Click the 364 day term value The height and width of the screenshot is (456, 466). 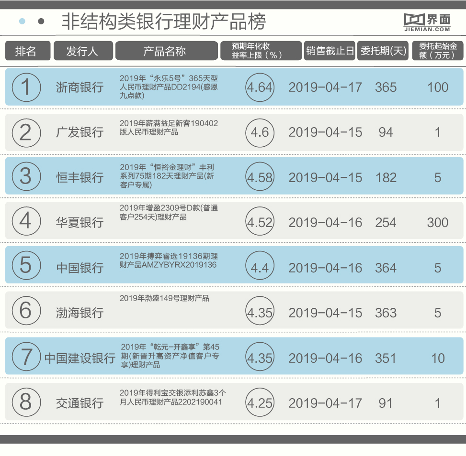tap(386, 268)
